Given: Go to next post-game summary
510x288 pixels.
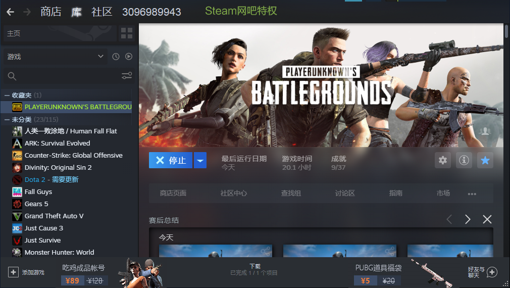Looking at the screenshot, I should point(468,219).
